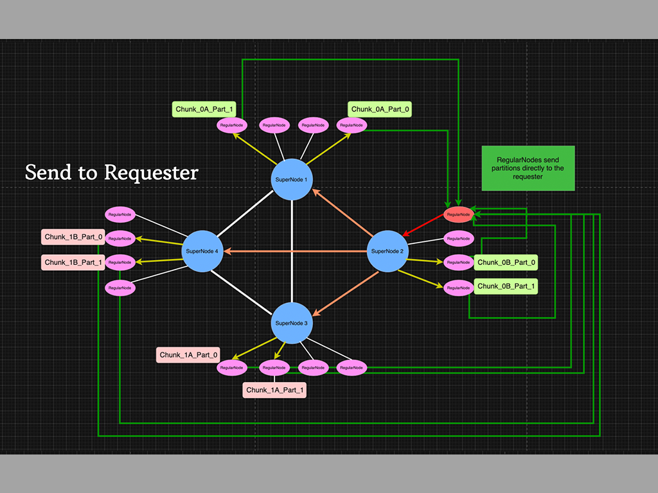Select the SuperNode 1 circle
Image resolution: width=658 pixels, height=493 pixels.
[x=292, y=179]
